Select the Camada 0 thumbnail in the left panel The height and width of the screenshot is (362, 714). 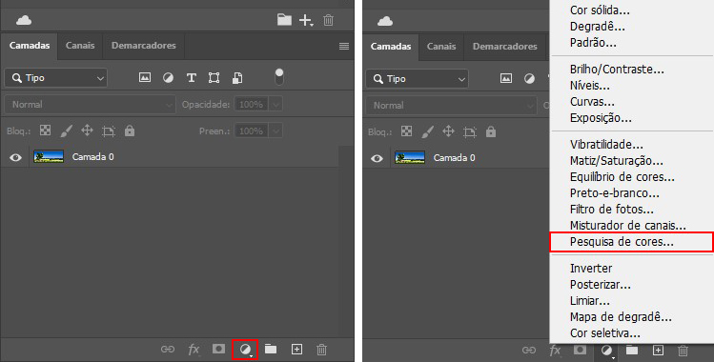(x=49, y=157)
